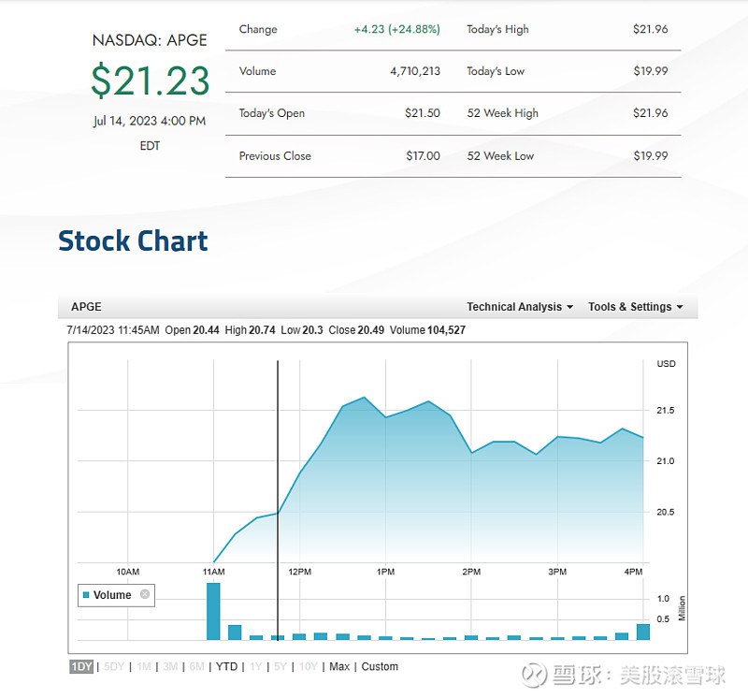Select the 10Y chart range
The width and height of the screenshot is (748, 698).
tap(309, 666)
